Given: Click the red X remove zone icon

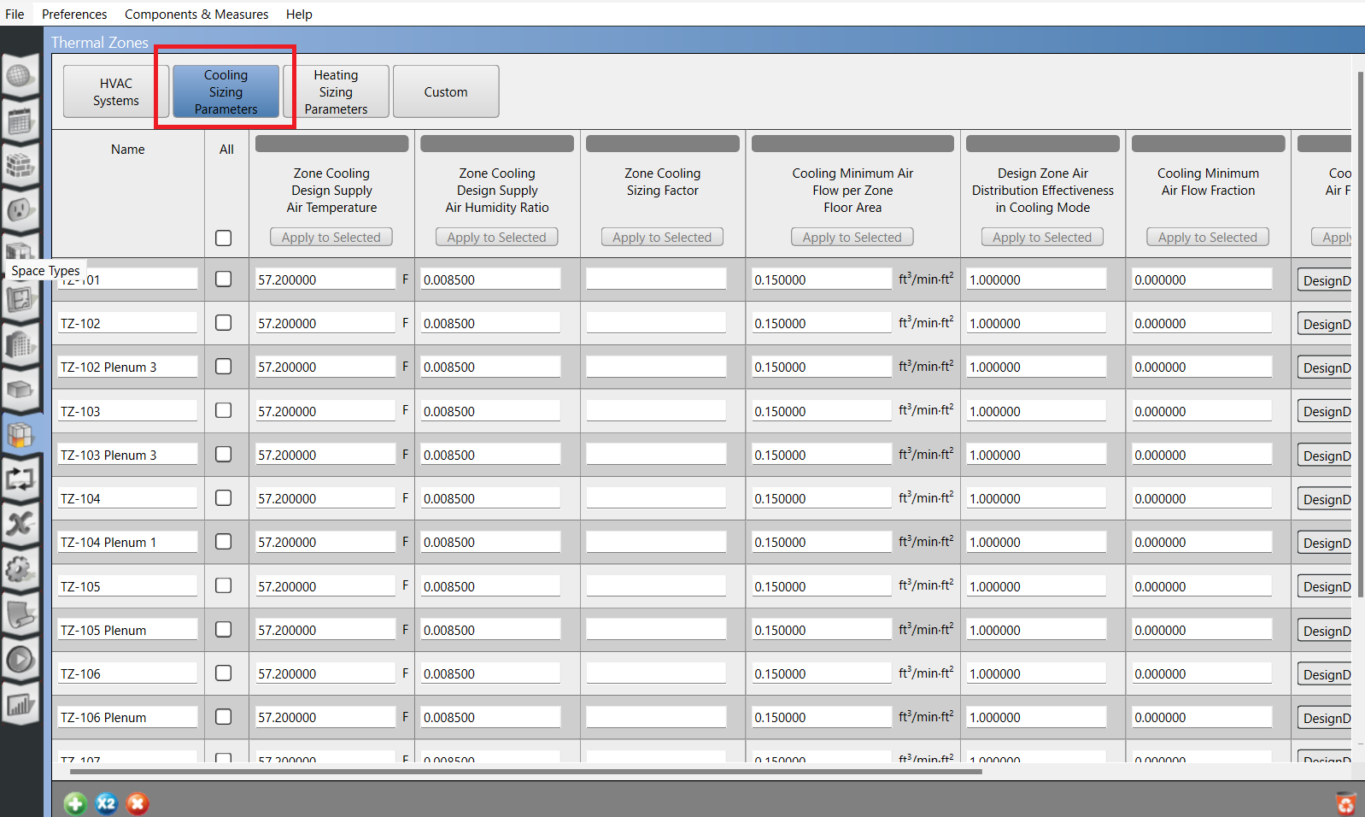Looking at the screenshot, I should 137,803.
